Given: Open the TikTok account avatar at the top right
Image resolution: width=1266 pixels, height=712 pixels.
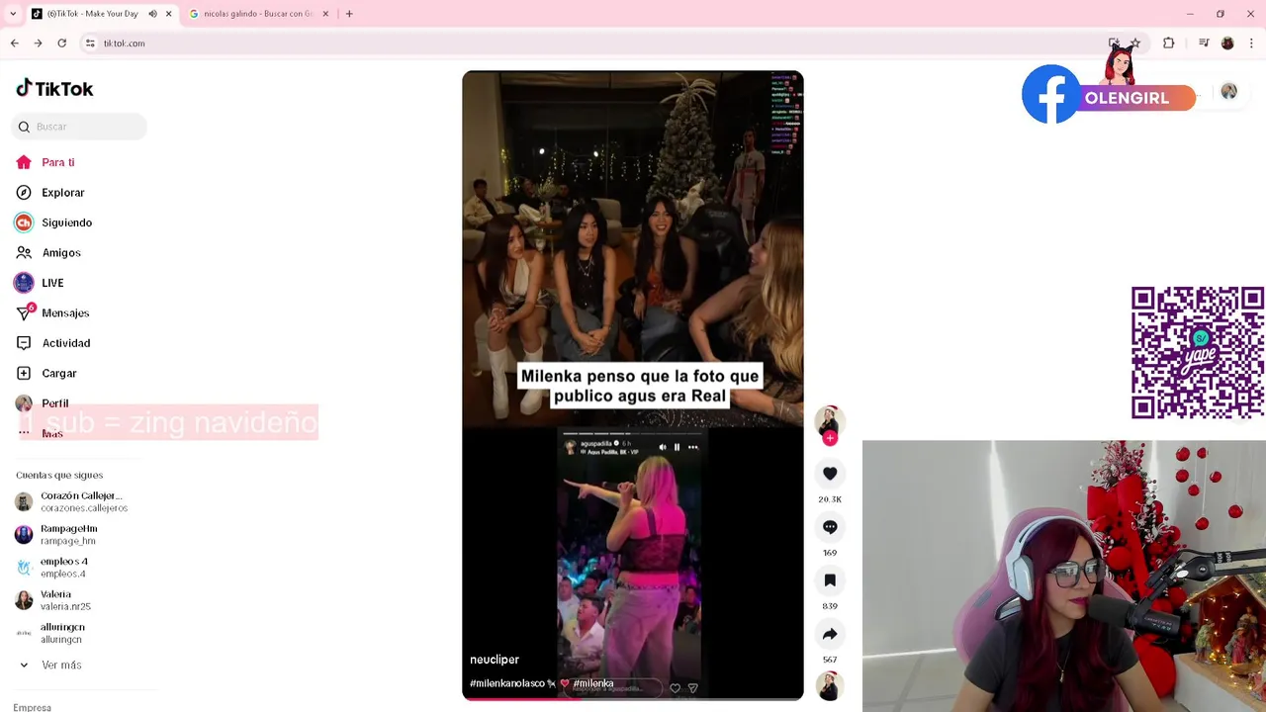Looking at the screenshot, I should click(x=1228, y=91).
